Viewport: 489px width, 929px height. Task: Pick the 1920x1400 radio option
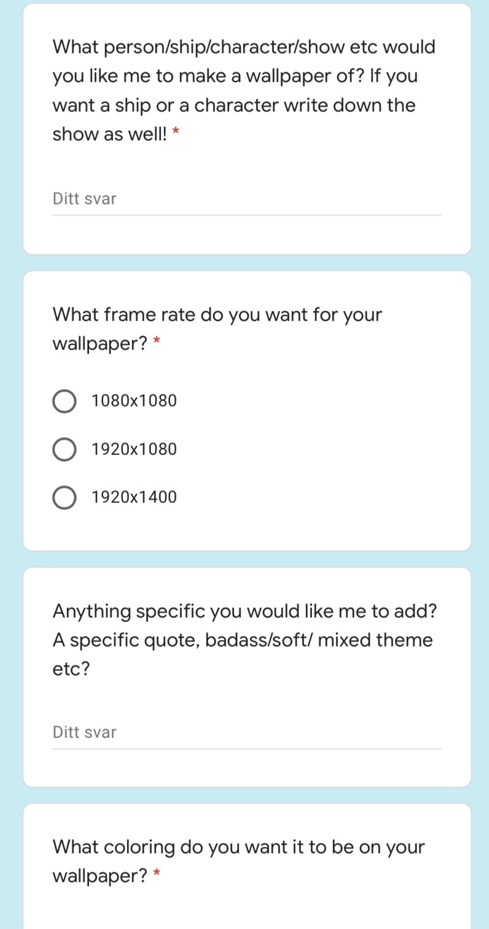pyautogui.click(x=65, y=497)
